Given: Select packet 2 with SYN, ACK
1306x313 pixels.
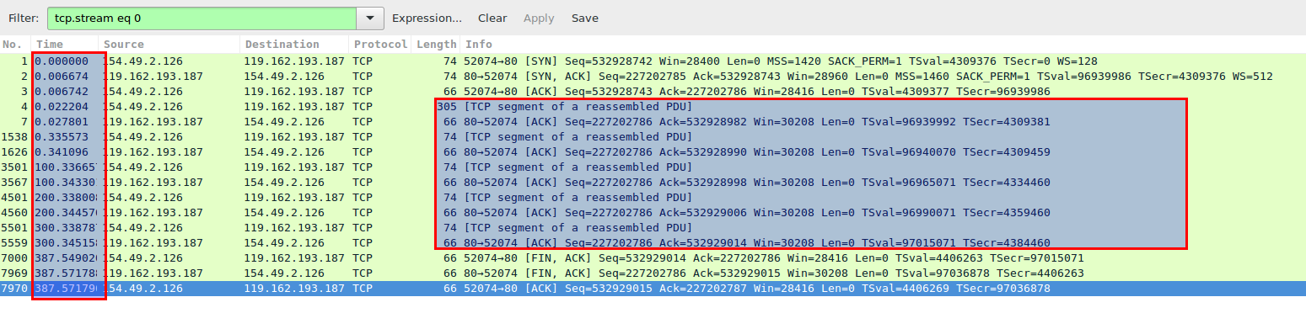Looking at the screenshot, I should 653,77.
